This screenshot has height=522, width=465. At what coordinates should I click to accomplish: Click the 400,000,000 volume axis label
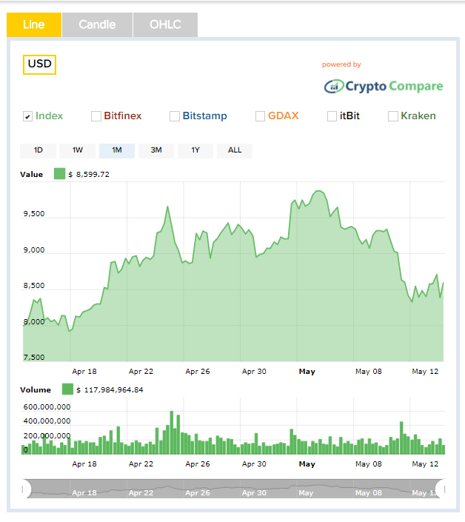pos(47,421)
